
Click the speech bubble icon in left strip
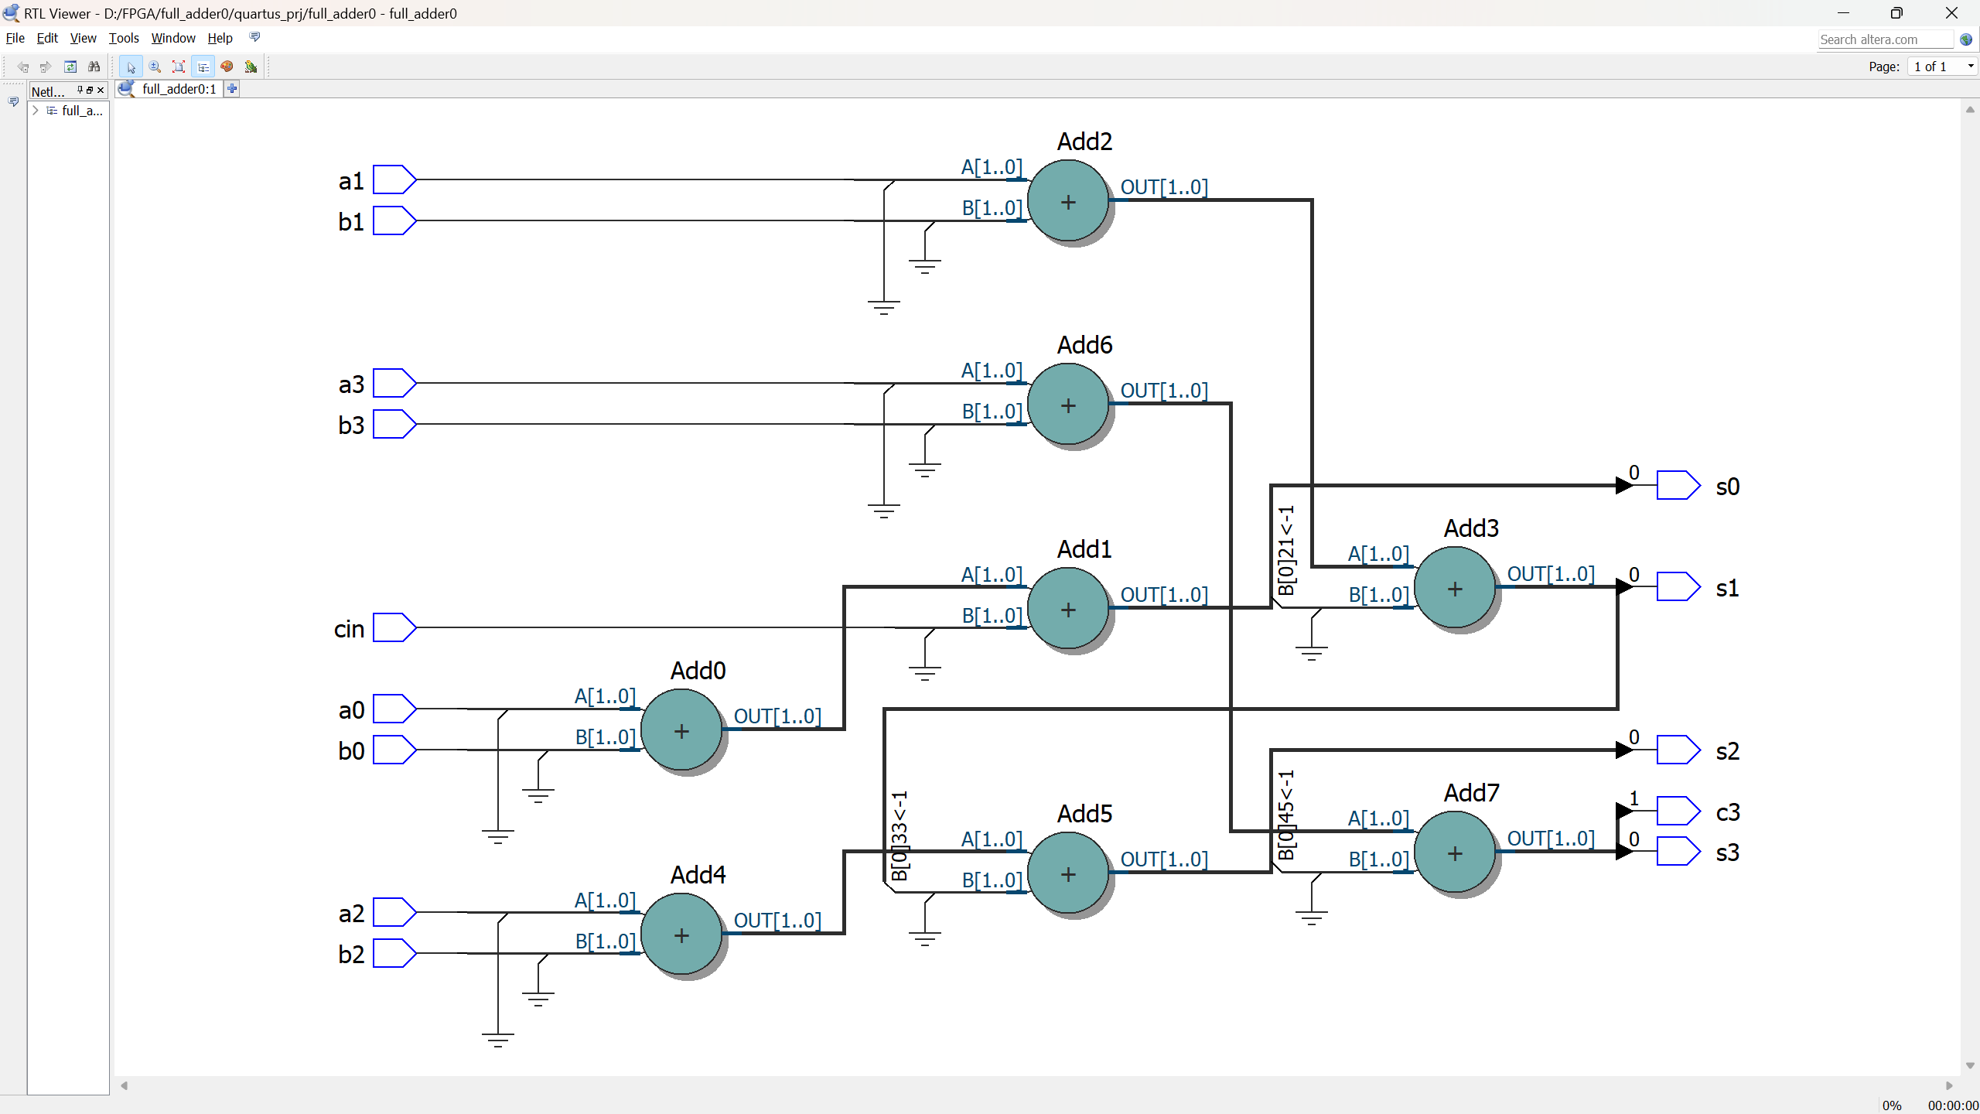point(13,102)
